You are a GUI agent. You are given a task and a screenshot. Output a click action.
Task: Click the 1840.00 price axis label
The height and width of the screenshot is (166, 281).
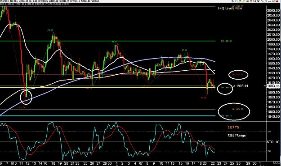point(273,116)
